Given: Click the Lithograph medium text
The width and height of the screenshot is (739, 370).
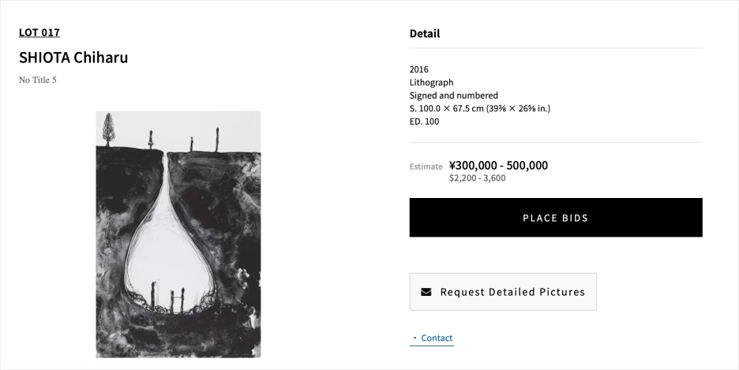Looking at the screenshot, I should (431, 82).
